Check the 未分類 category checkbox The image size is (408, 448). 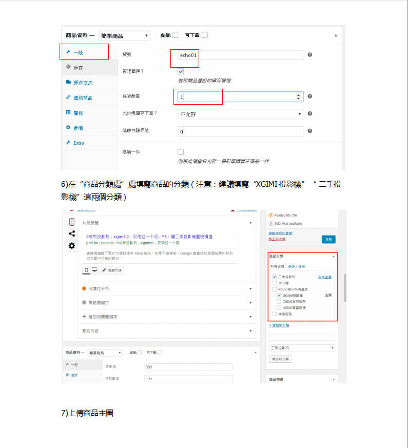[x=274, y=283]
